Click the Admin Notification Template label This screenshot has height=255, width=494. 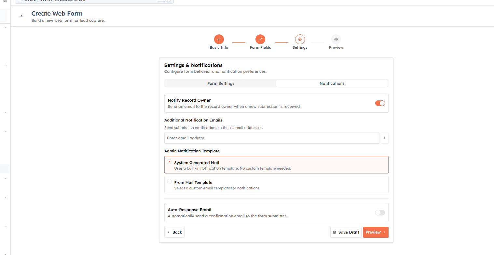[x=192, y=151]
